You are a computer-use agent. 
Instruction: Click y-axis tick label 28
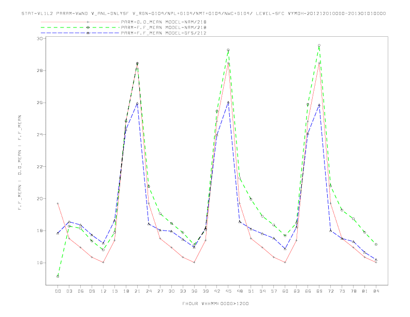(41, 70)
